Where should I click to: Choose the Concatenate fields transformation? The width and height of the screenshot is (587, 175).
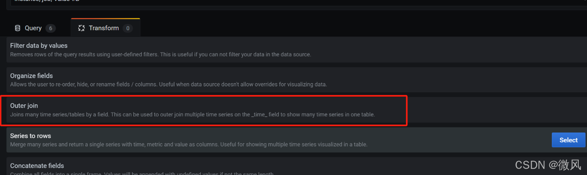(296, 166)
